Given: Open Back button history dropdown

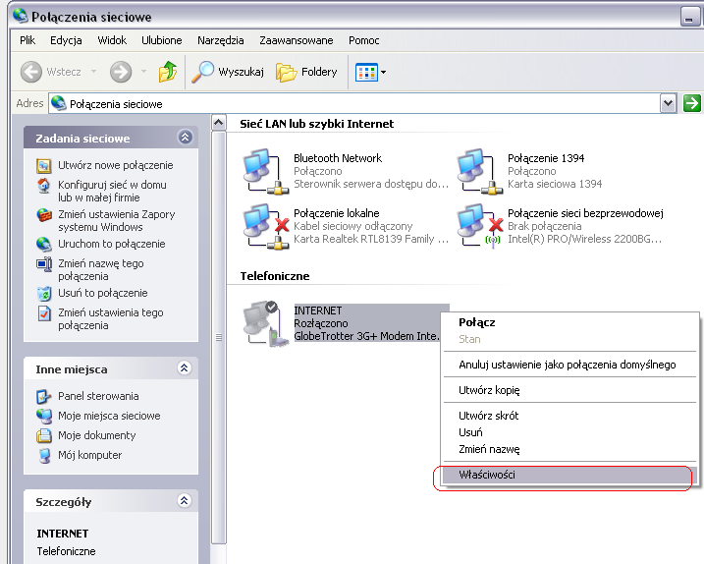Looking at the screenshot, I should coord(93,72).
